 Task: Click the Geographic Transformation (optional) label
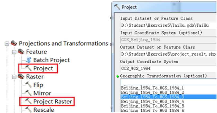[x=163, y=76]
